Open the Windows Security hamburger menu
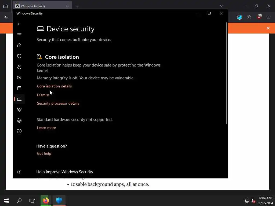Viewport: 275px width, 206px height. click(19, 35)
